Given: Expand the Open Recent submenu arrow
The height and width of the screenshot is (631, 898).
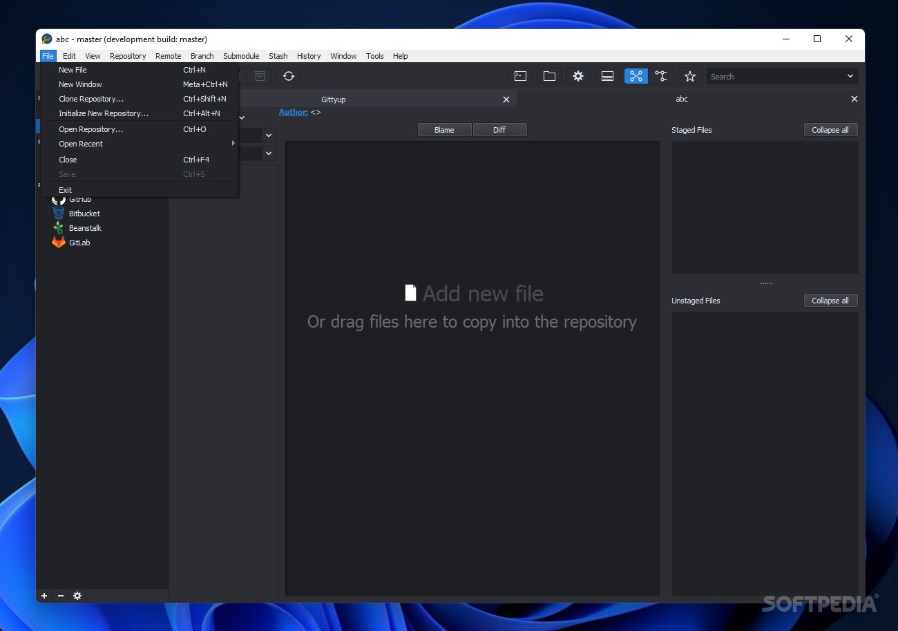Looking at the screenshot, I should (x=233, y=144).
